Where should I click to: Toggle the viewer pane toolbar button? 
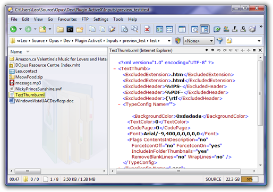[204, 29]
